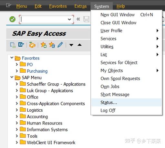165x148 pixels.
Task: Collapse the Favorites tree node
Action: [x=12, y=58]
